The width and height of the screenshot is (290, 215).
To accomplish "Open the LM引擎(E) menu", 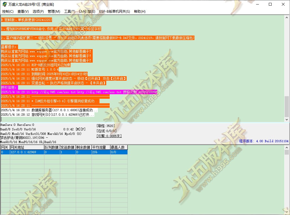I will click(x=87, y=12).
